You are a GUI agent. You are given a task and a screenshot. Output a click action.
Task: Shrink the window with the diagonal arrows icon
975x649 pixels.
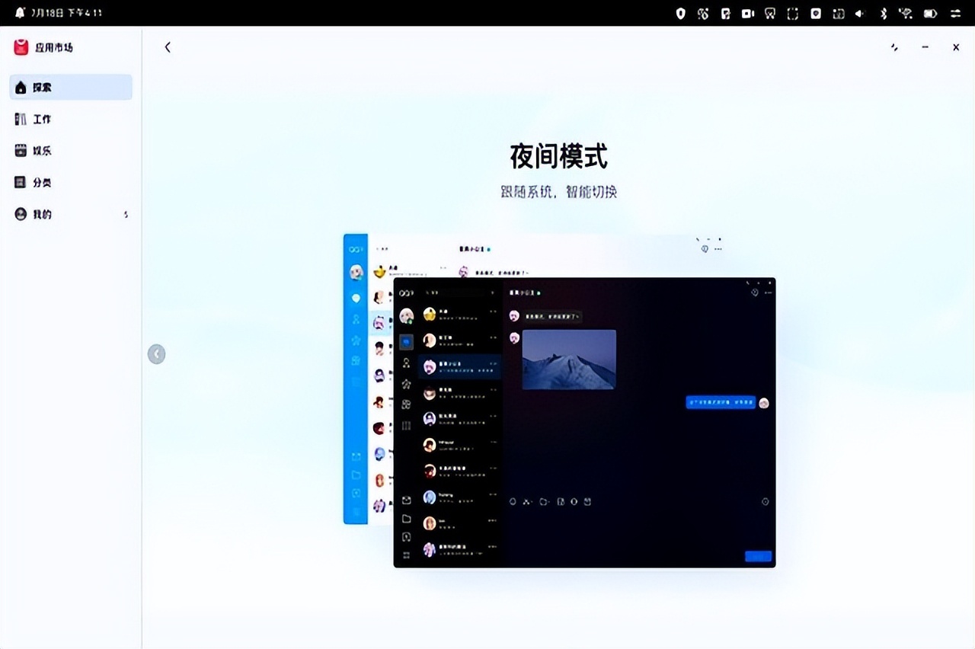(x=894, y=47)
